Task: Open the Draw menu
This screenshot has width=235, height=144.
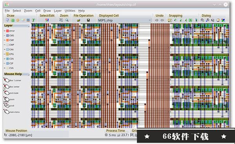Action: coord(47,11)
